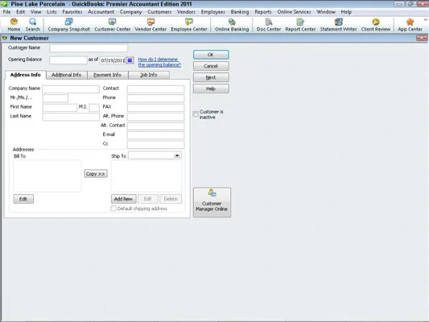Focus the Opening Balance field

pyautogui.click(x=68, y=60)
